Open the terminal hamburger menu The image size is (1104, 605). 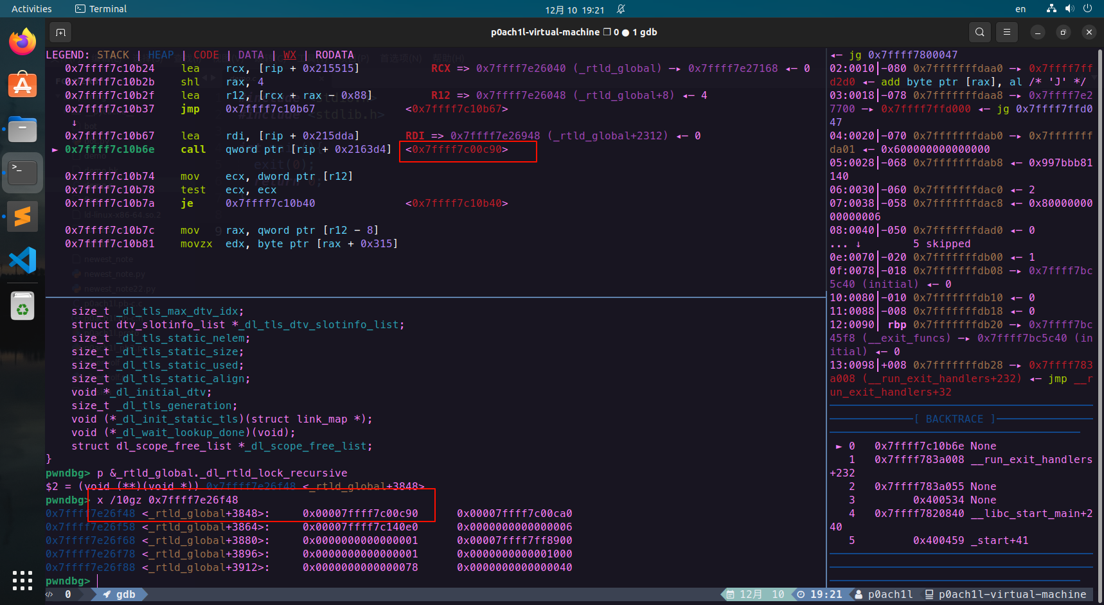point(1007,32)
